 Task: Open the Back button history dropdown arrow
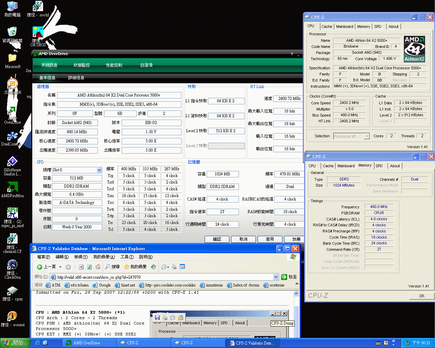(60, 267)
